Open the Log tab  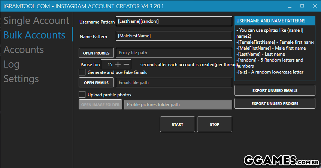click(x=12, y=64)
